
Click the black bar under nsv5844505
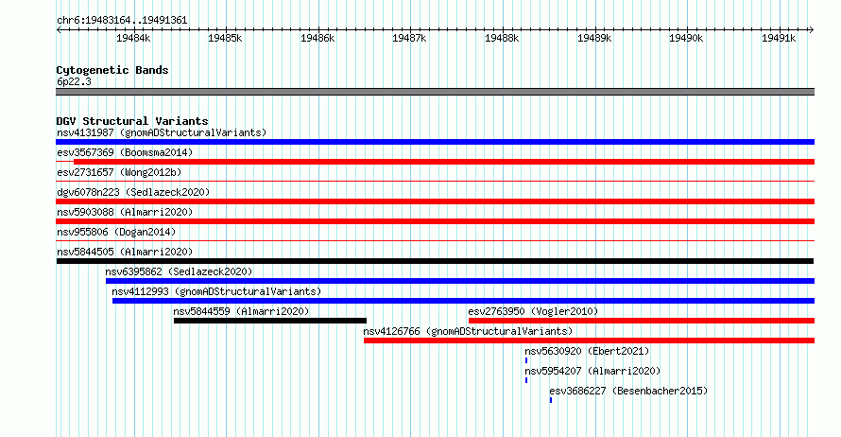click(x=435, y=261)
